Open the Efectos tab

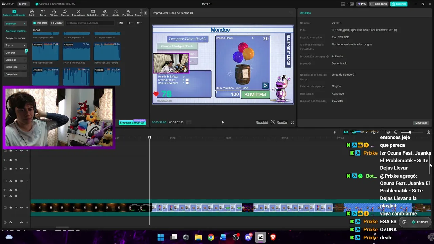pyautogui.click(x=65, y=13)
